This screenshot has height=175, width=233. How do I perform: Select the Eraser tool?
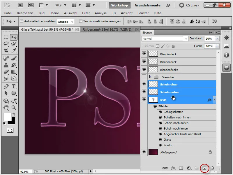[x=6, y=72]
